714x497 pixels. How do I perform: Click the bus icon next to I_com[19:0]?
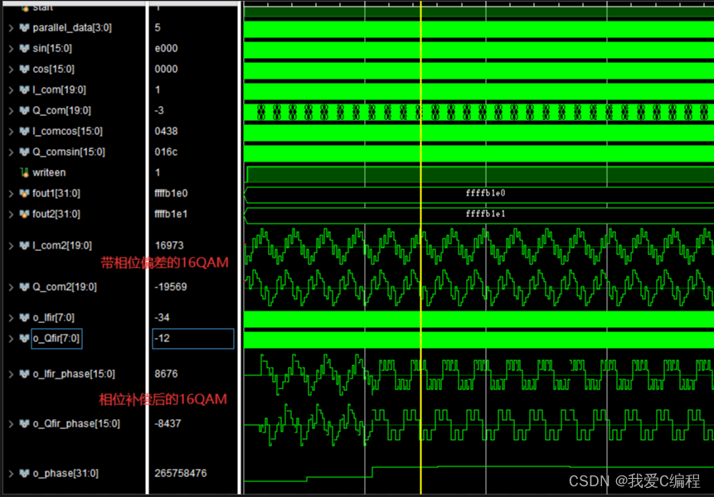pos(24,89)
